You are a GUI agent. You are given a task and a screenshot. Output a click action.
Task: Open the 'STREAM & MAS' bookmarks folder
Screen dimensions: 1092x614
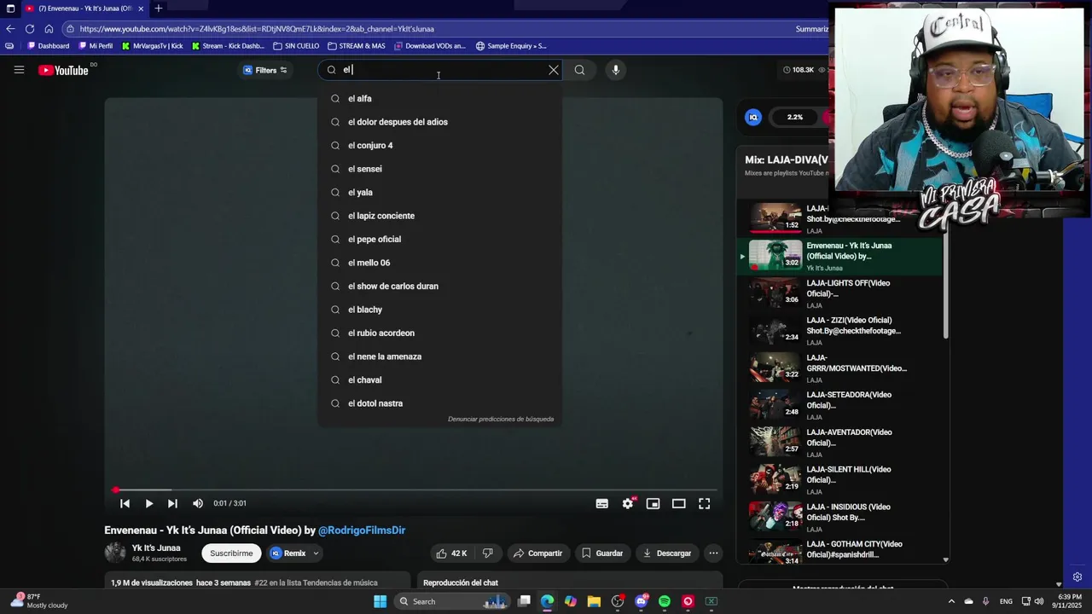click(x=356, y=46)
